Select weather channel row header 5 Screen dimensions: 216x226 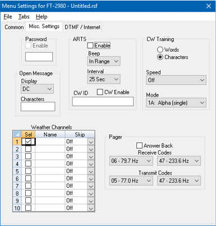tap(17, 171)
